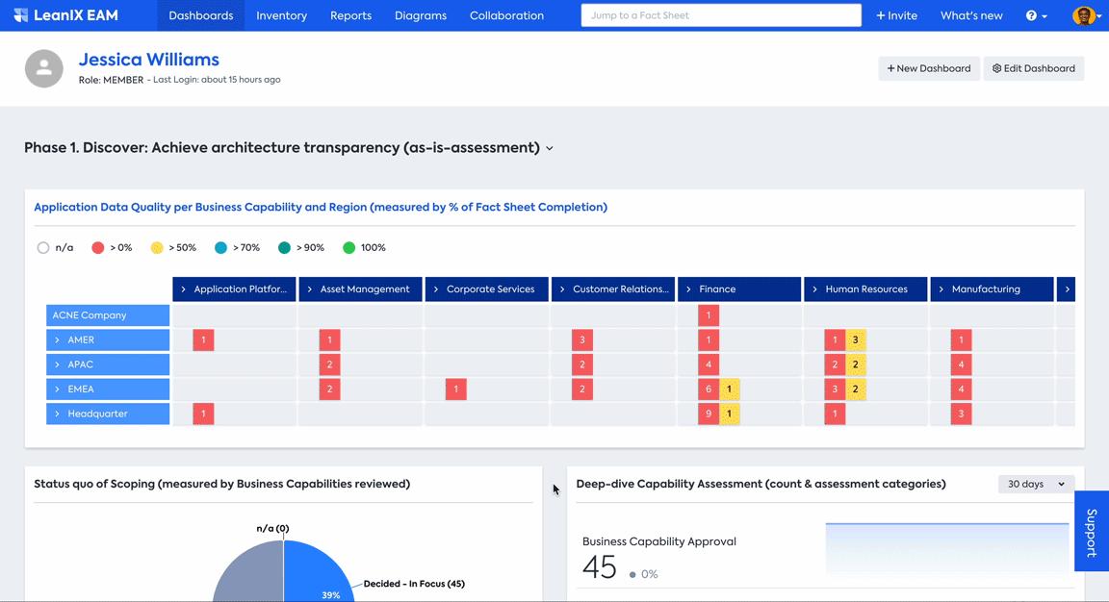Click the Jump to a Fact Sheet search field
The image size is (1109, 602).
coord(721,15)
